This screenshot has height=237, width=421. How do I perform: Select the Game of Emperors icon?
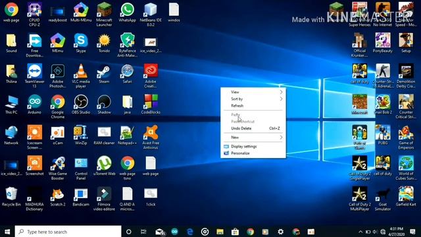(406, 137)
